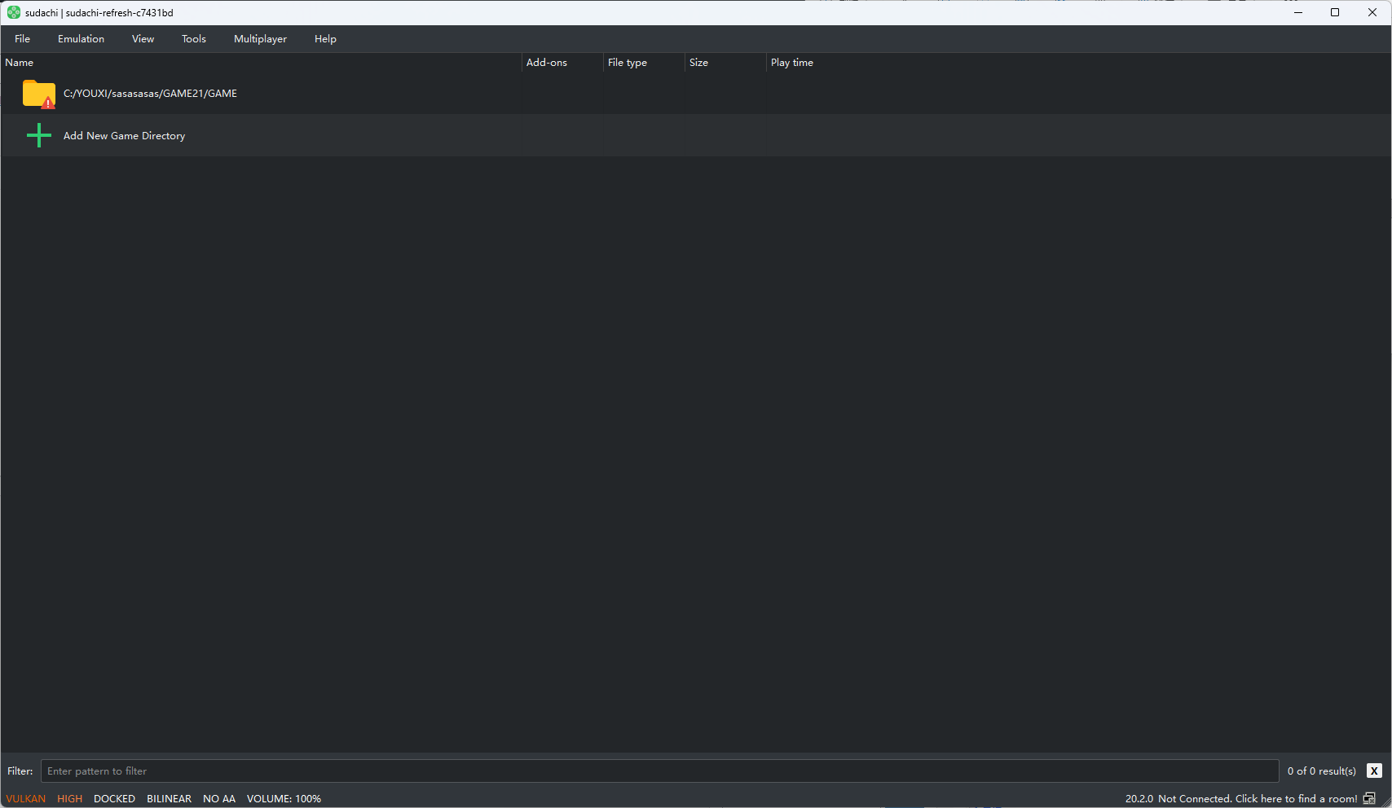Open the VOLUME: 100% control
The width and height of the screenshot is (1392, 808).
(x=284, y=798)
